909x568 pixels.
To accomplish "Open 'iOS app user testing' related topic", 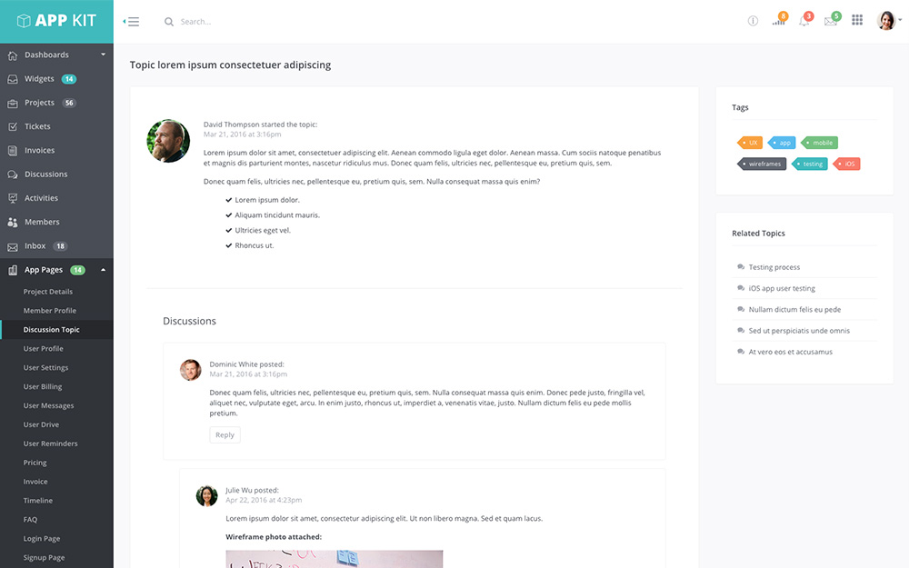I will [x=782, y=289].
